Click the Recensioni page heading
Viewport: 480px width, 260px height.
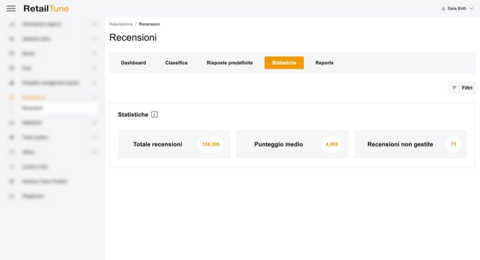[133, 37]
